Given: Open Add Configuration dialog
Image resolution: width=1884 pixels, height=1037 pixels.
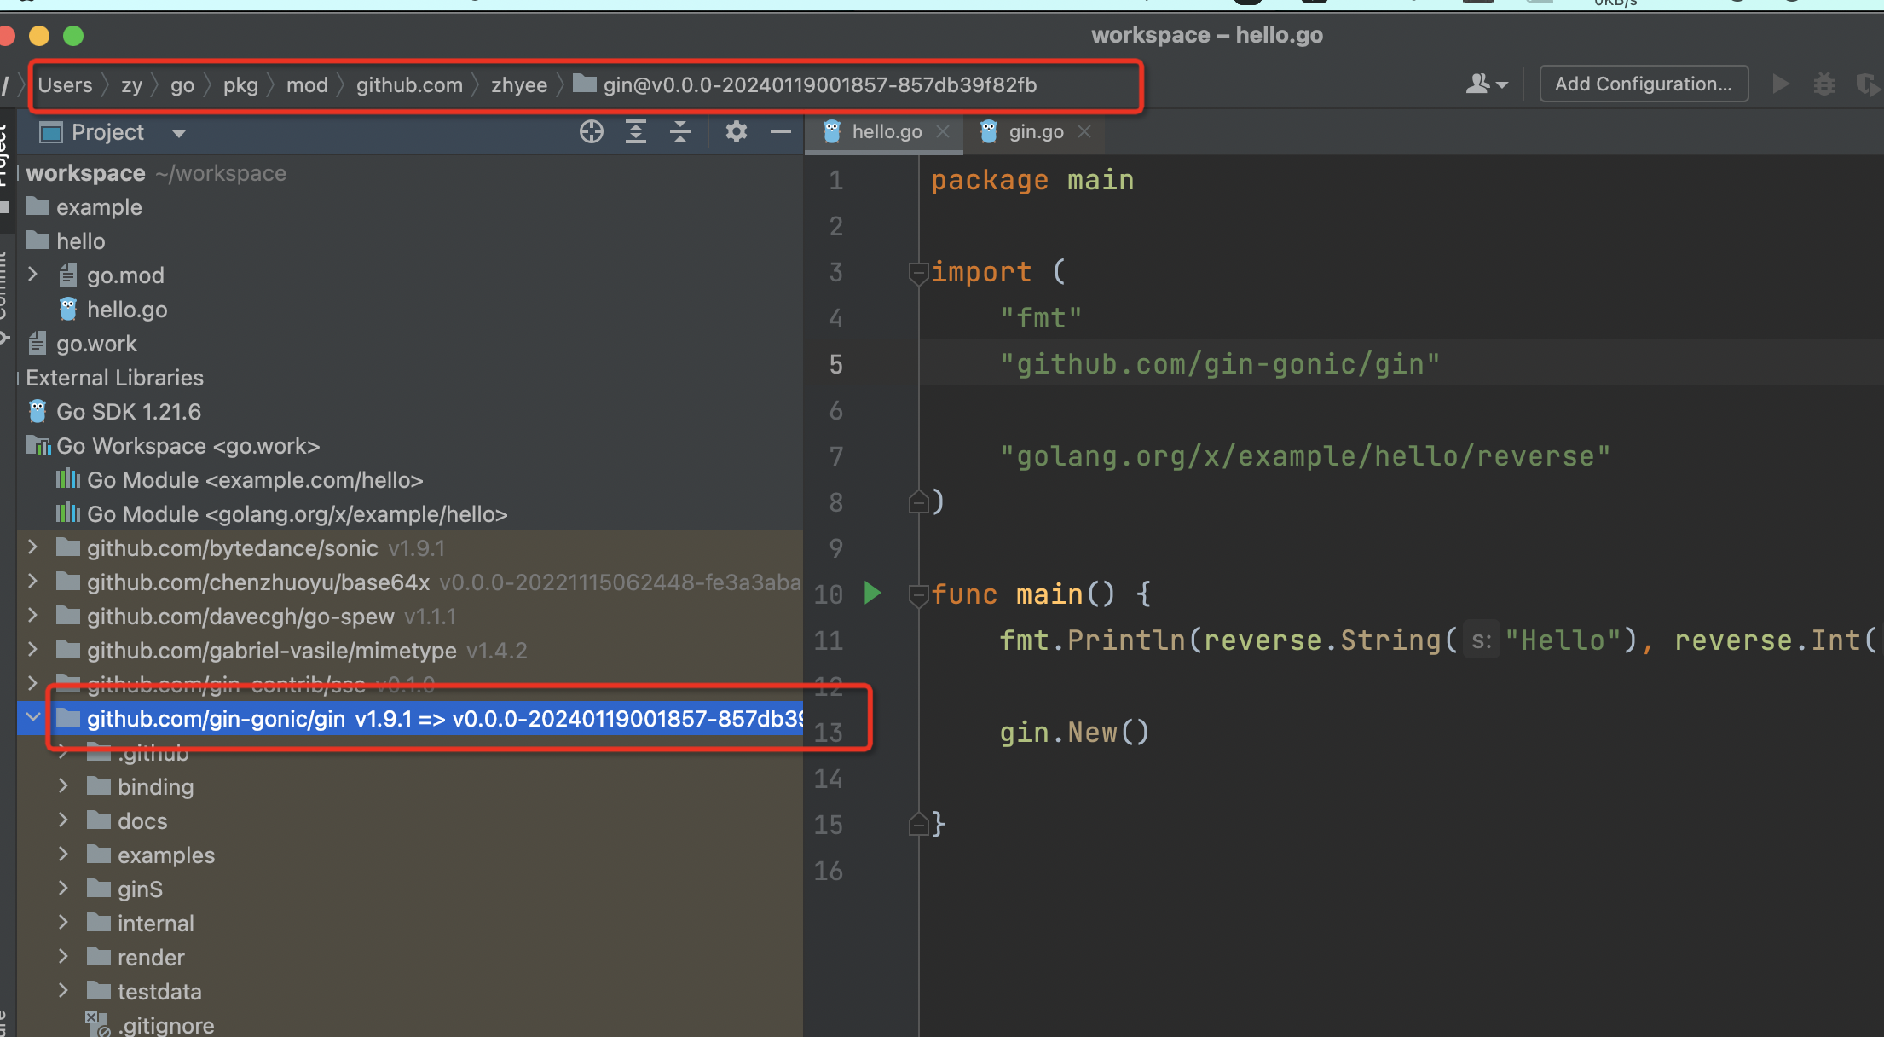Looking at the screenshot, I should coord(1644,84).
